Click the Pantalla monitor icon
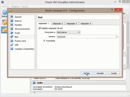Viewport: 130px width, 97px height. click(12, 25)
